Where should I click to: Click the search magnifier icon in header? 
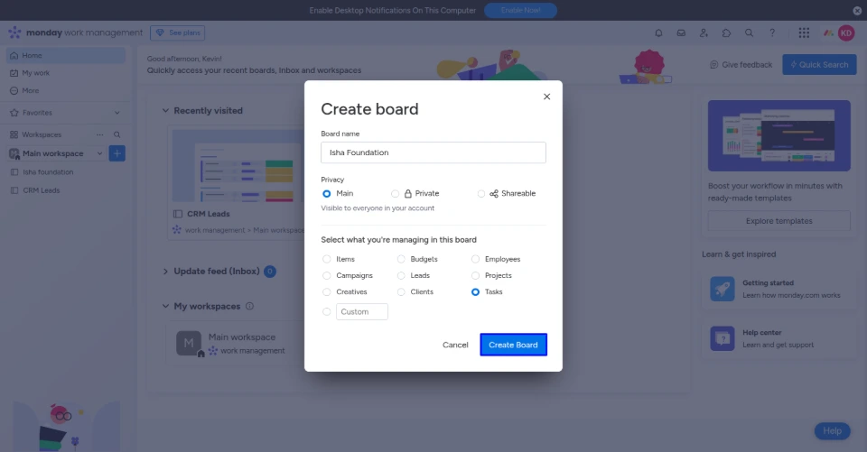coord(749,33)
